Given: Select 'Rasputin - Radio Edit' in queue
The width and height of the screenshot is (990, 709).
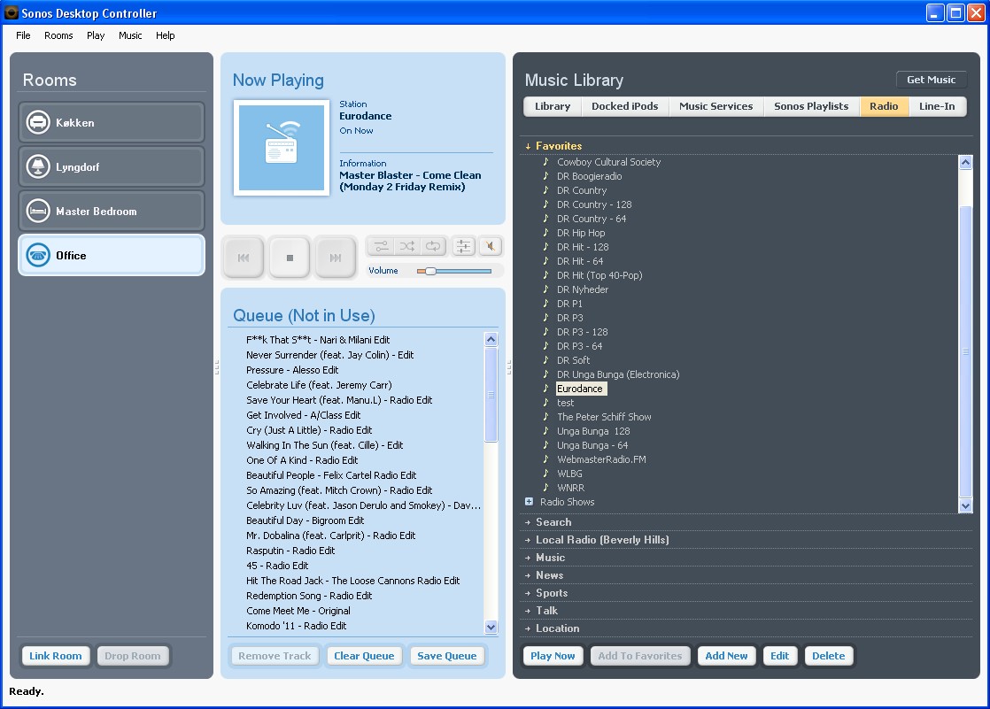Looking at the screenshot, I should pyautogui.click(x=290, y=551).
